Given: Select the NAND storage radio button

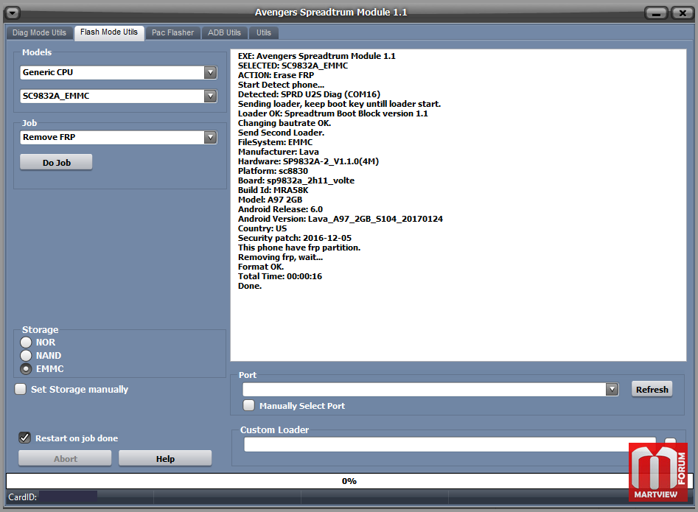Looking at the screenshot, I should (x=27, y=355).
